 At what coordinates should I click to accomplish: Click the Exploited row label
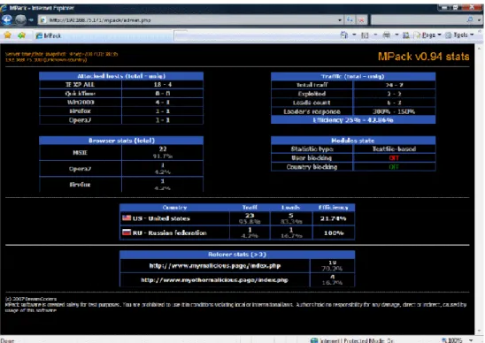click(312, 94)
